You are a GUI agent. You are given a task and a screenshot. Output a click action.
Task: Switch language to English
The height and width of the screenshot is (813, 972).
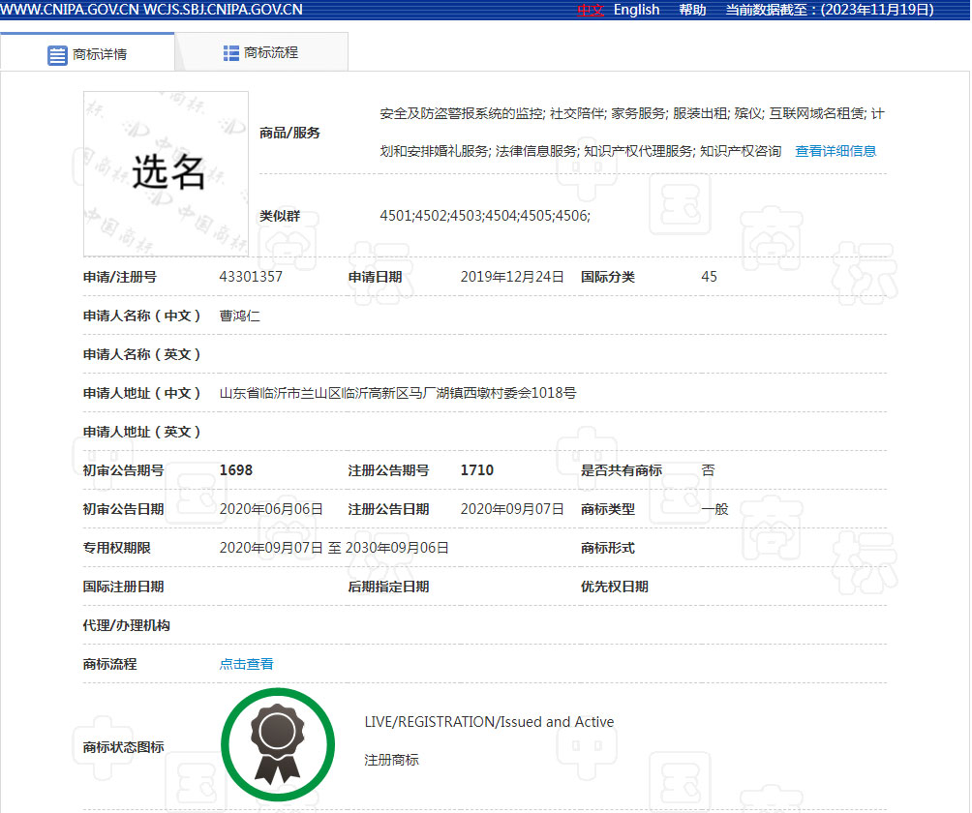(637, 10)
